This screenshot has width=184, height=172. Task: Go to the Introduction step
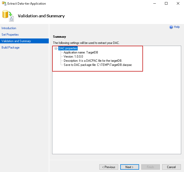click(9, 28)
